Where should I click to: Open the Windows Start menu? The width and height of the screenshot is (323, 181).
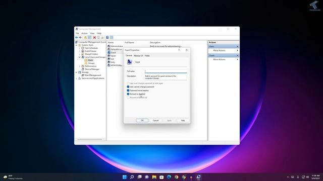125,177
